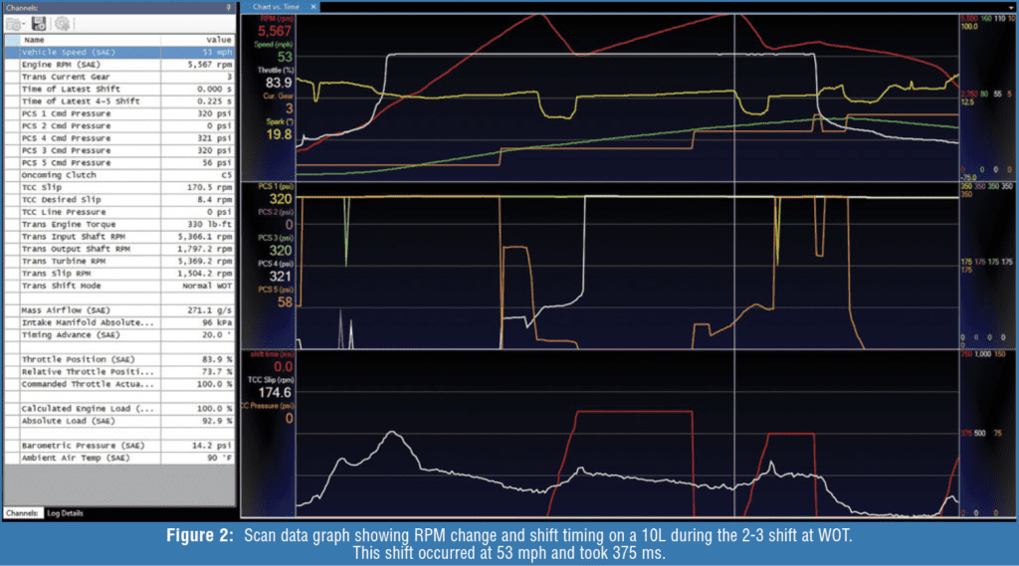This screenshot has width=1019, height=566.
Task: Select the Engine RPM (SAE) channel row
Action: tap(119, 64)
